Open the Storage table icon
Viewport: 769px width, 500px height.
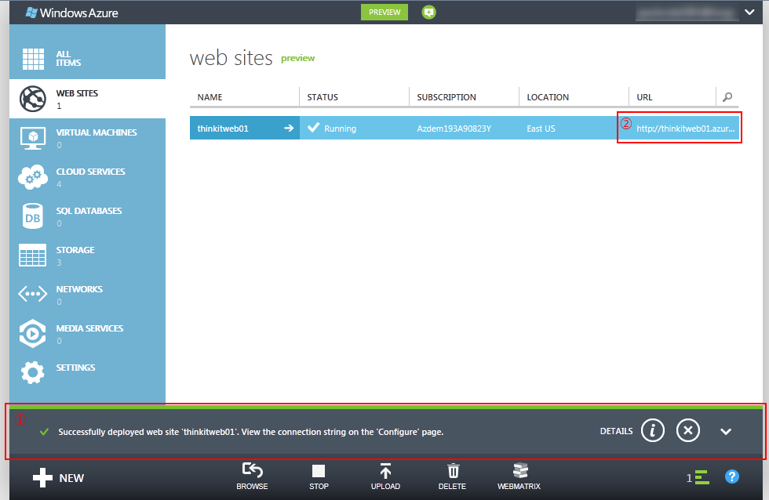pos(33,255)
